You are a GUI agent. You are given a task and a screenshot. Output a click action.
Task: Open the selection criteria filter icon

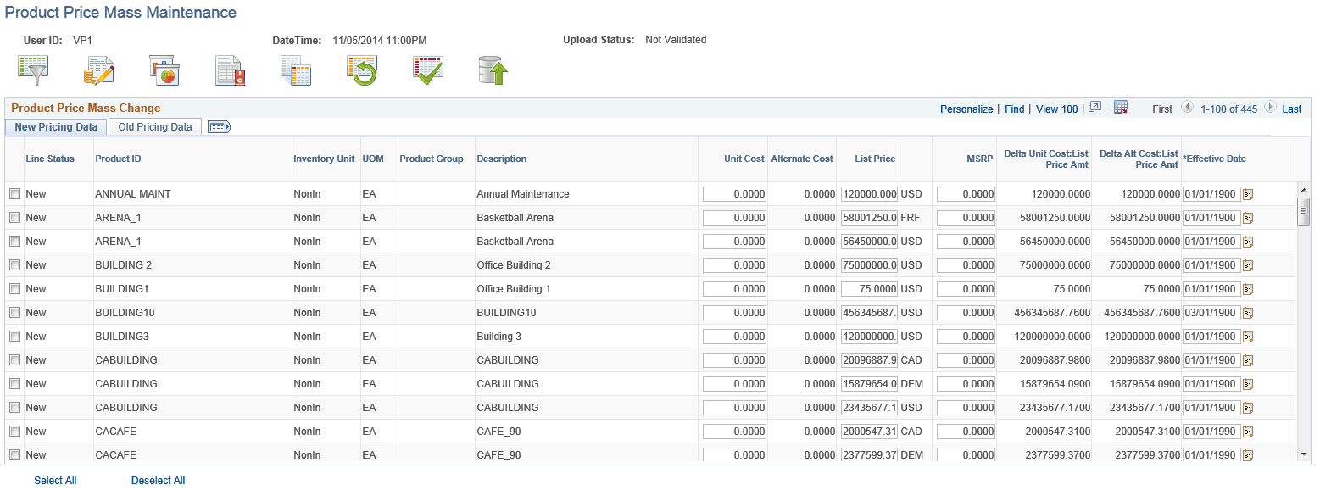tap(34, 70)
